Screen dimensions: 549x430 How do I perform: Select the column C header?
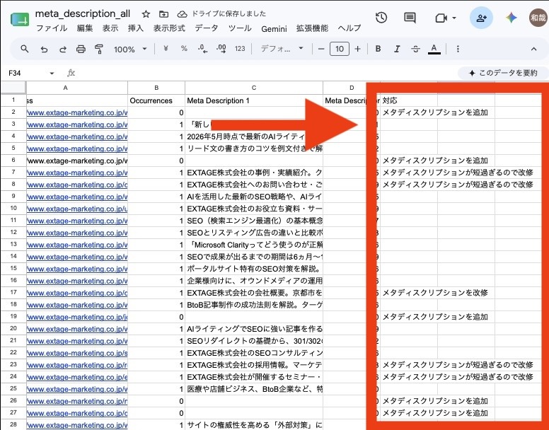click(254, 88)
